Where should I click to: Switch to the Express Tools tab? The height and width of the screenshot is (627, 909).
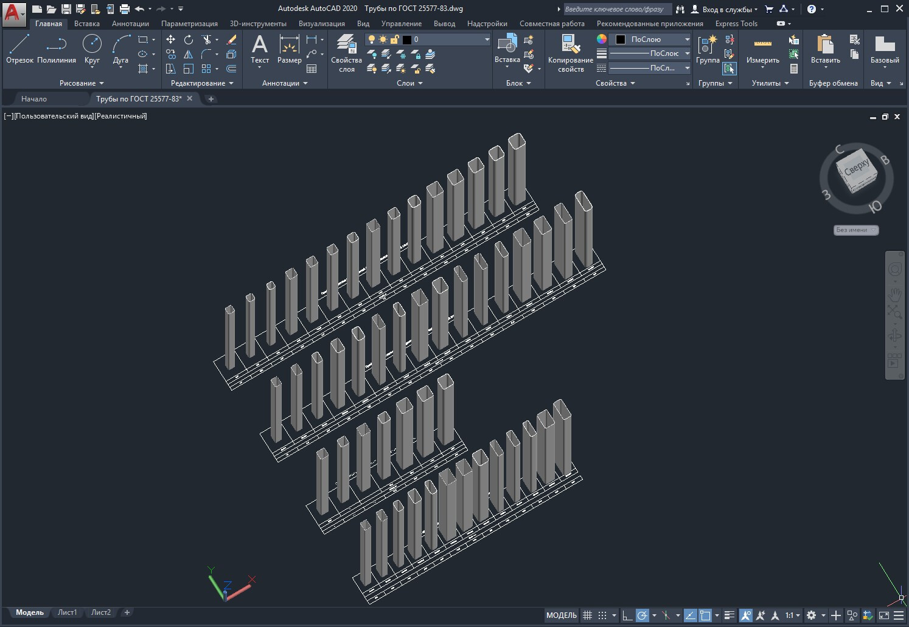pos(736,24)
